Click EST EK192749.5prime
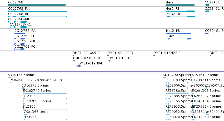This screenshot has height=121, width=224. 45,93
